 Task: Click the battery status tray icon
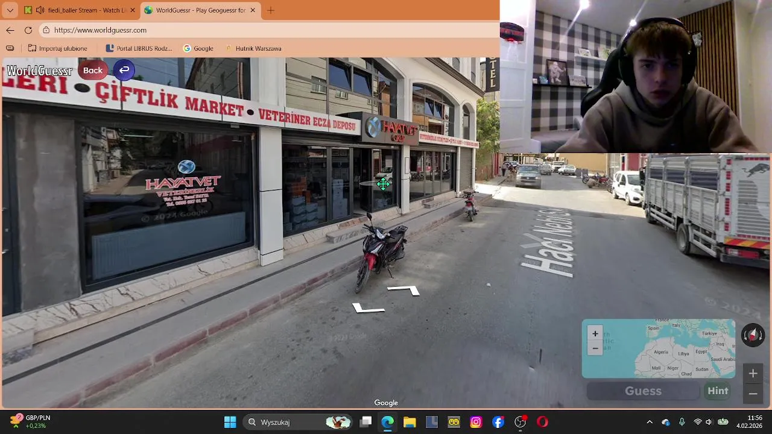[x=723, y=422]
